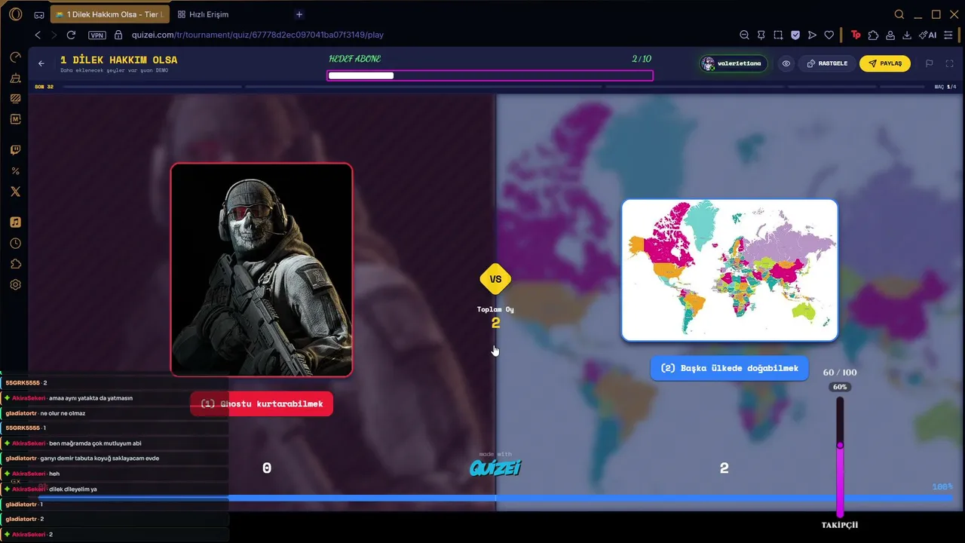This screenshot has width=965, height=543.
Task: Click the pin icon in address bar
Action: [761, 35]
